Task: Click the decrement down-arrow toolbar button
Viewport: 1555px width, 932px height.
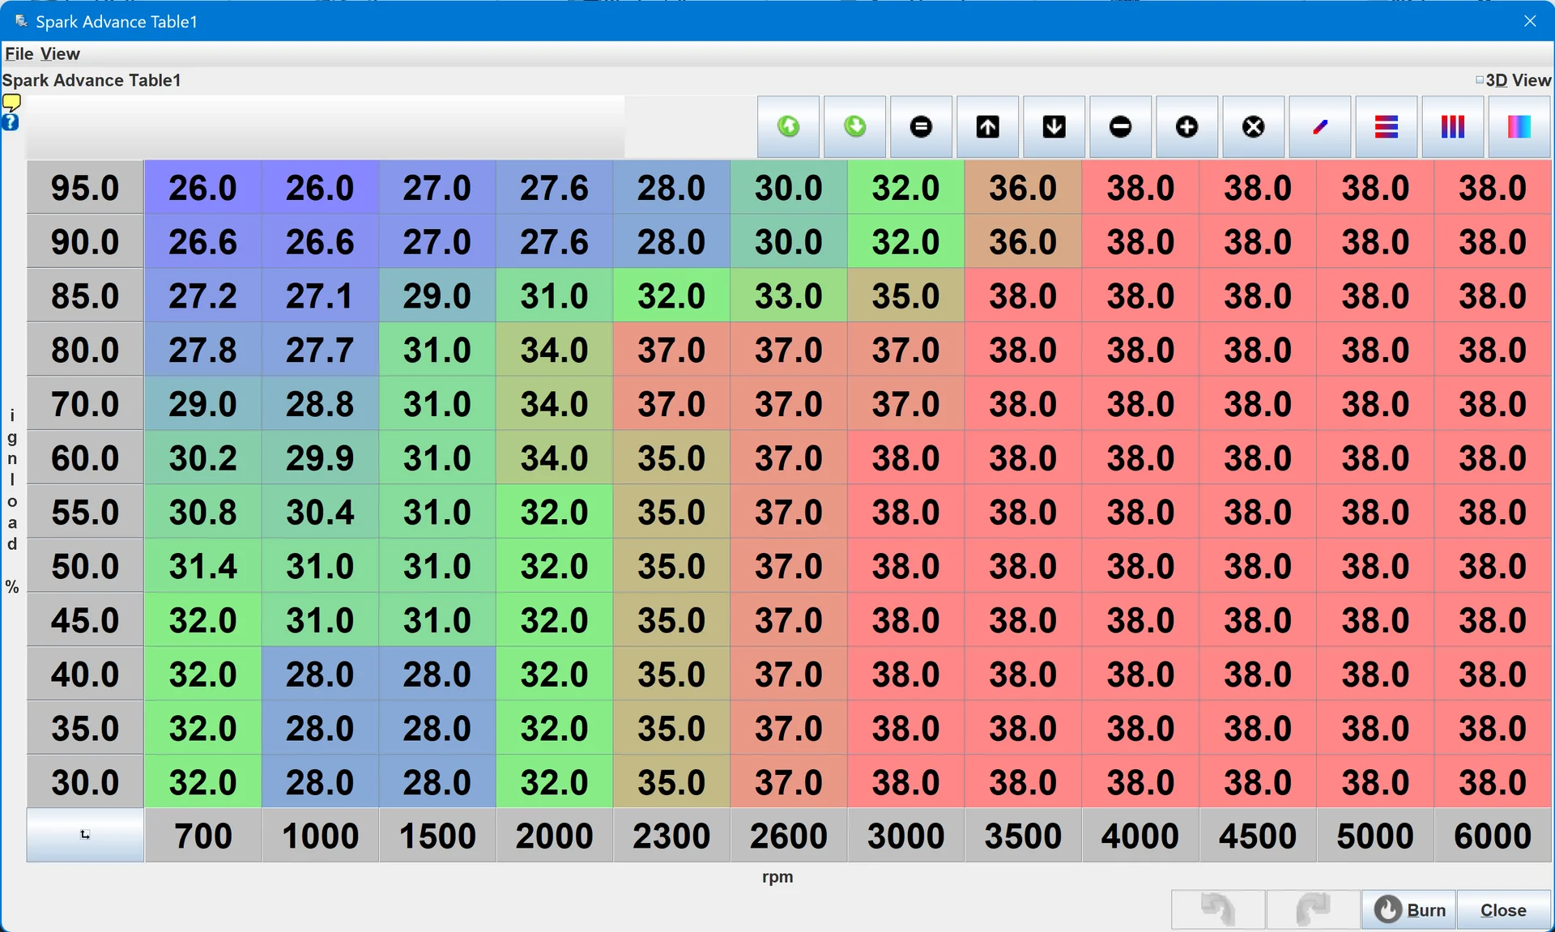Action: pyautogui.click(x=1054, y=127)
